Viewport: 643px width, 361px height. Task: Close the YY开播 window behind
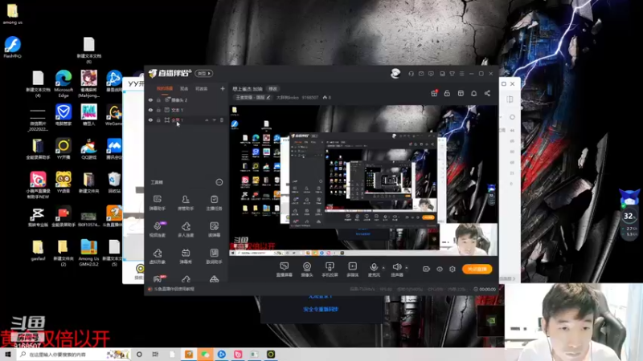pyautogui.click(x=513, y=84)
